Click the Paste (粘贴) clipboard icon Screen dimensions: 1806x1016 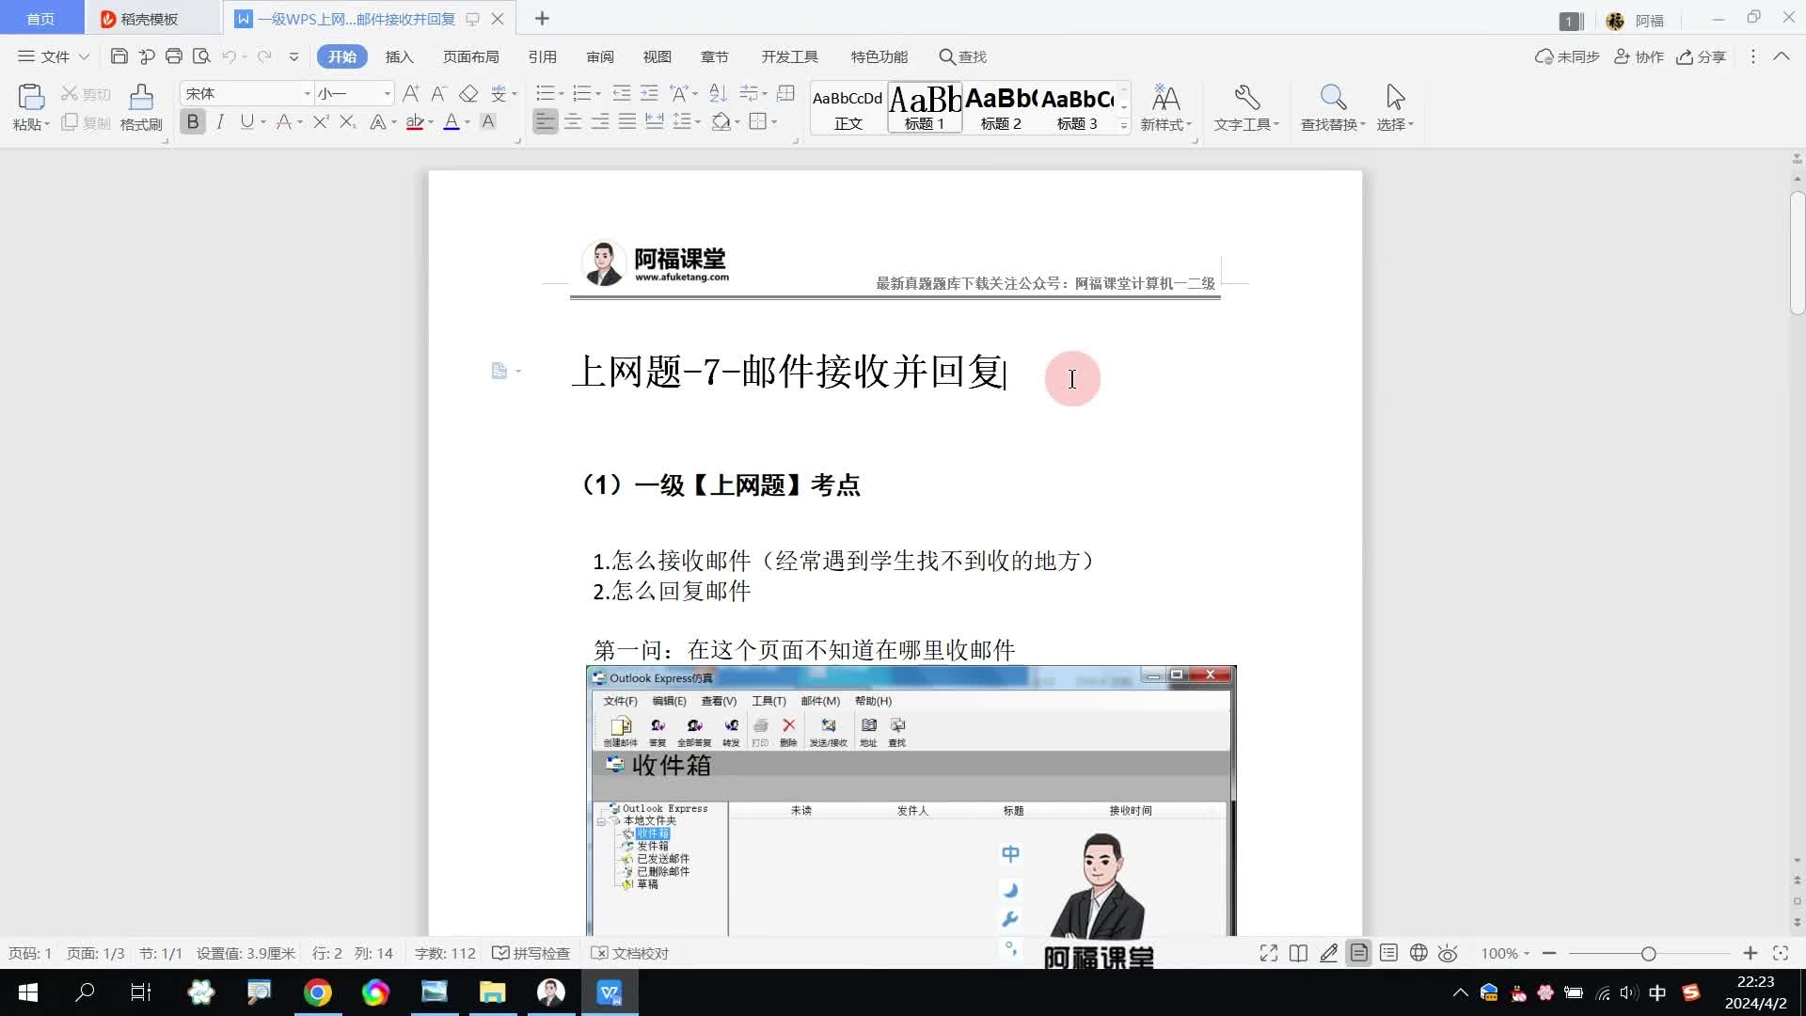(x=30, y=98)
